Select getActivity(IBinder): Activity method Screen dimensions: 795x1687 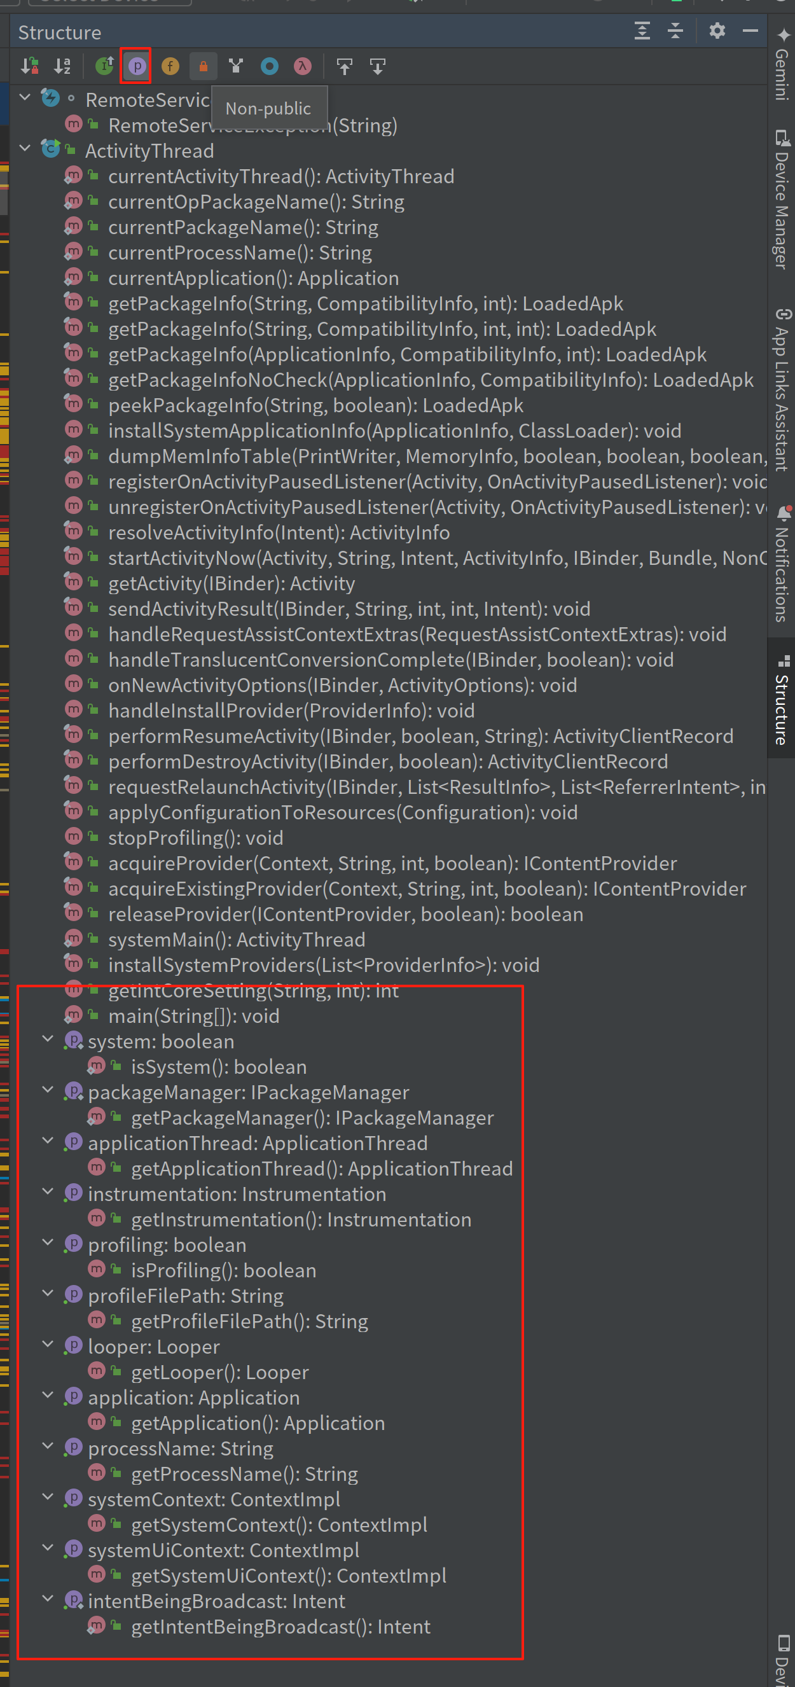pyautogui.click(x=232, y=583)
